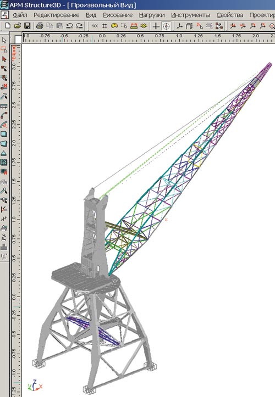Open the color palette icon in the toolbar
Image resolution: width=275 pixels, height=397 pixels.
tap(114, 26)
